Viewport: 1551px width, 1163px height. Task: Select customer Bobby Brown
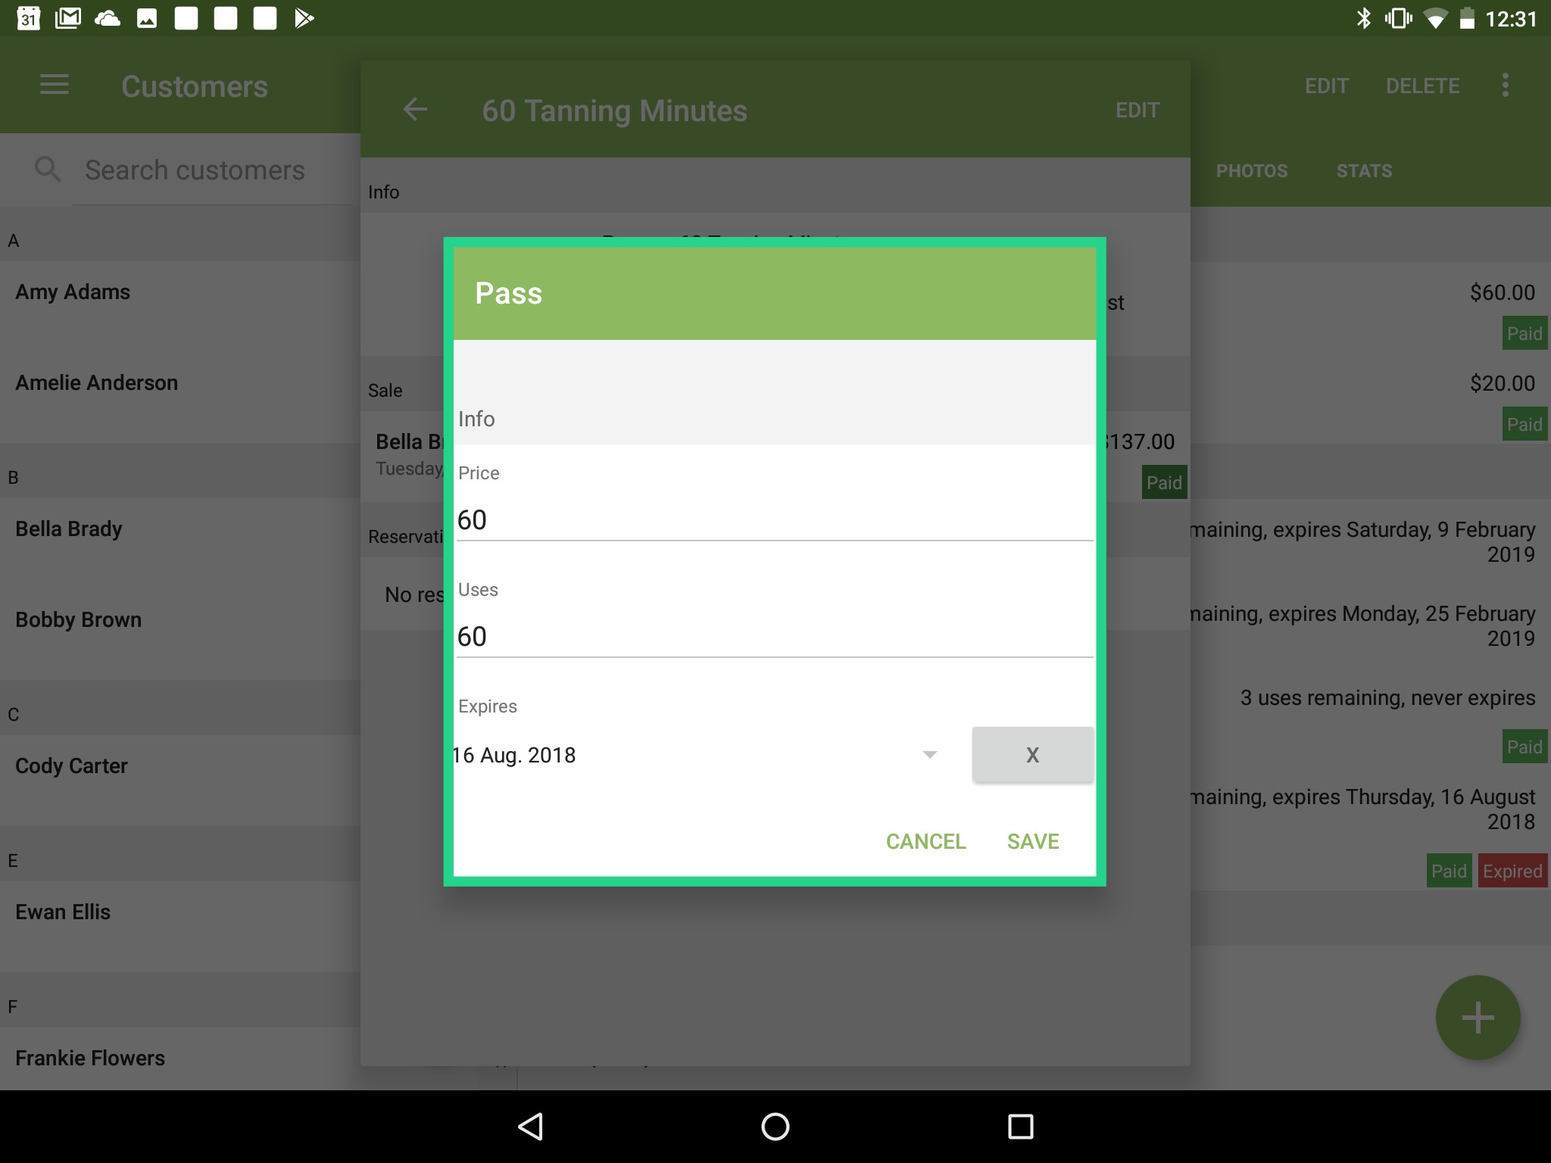click(x=180, y=635)
